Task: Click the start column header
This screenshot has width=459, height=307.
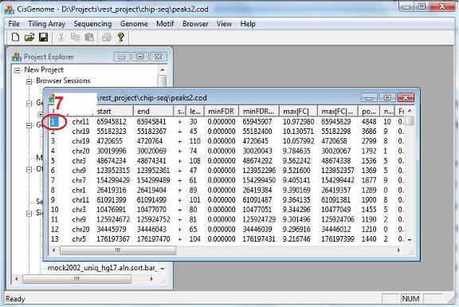Action: click(x=114, y=112)
